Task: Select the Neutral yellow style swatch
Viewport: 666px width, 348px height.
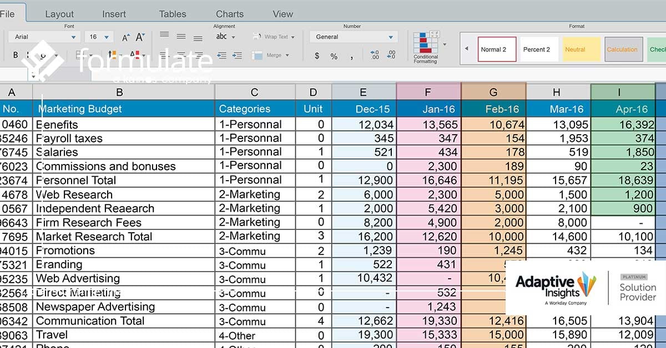Action: coord(581,49)
